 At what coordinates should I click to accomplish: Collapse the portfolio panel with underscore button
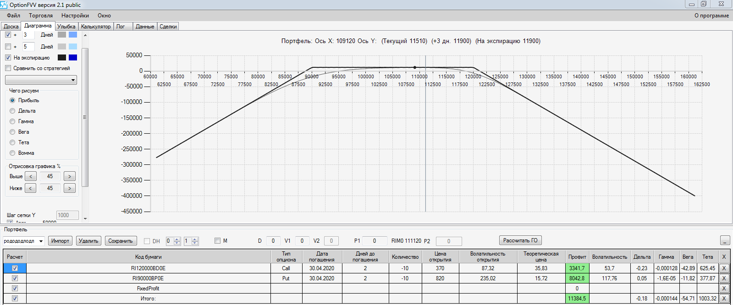[725, 240]
